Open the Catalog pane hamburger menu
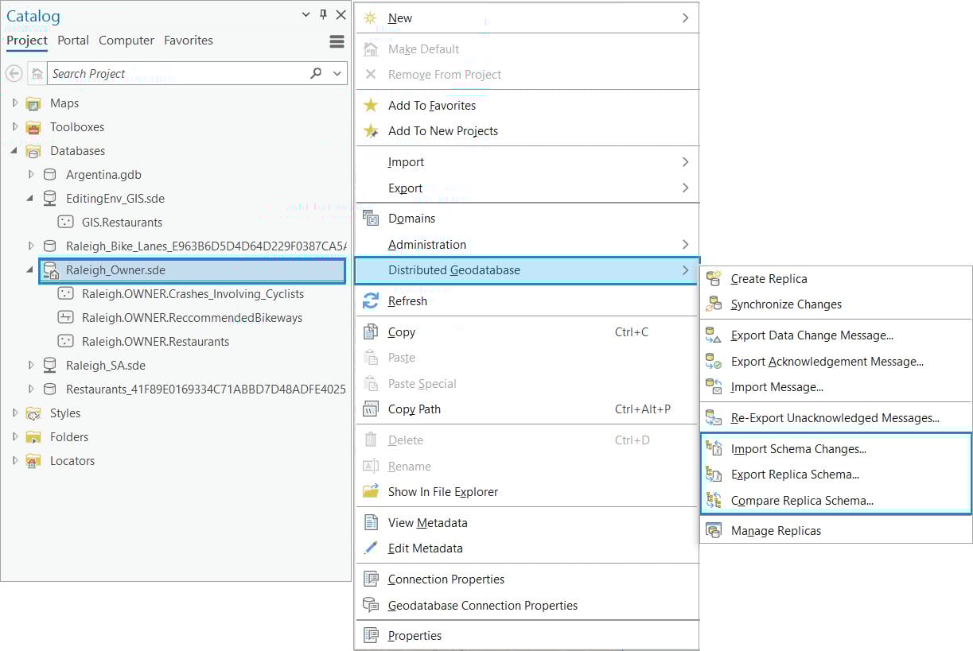This screenshot has width=973, height=651. click(x=337, y=41)
